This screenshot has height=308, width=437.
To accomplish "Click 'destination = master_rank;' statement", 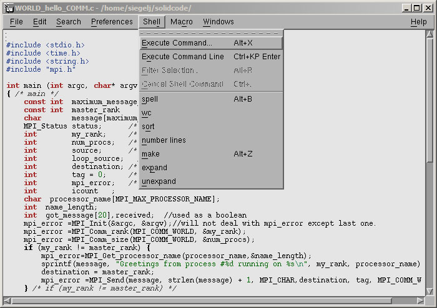I will point(97,272).
